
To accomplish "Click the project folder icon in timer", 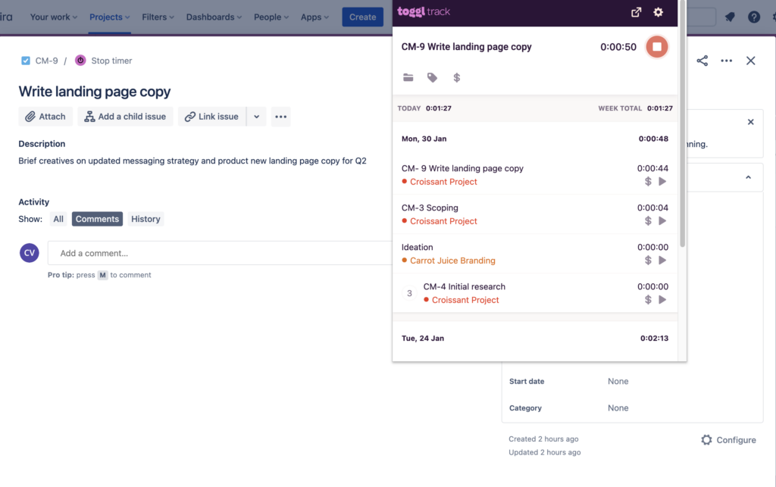I will click(x=408, y=77).
